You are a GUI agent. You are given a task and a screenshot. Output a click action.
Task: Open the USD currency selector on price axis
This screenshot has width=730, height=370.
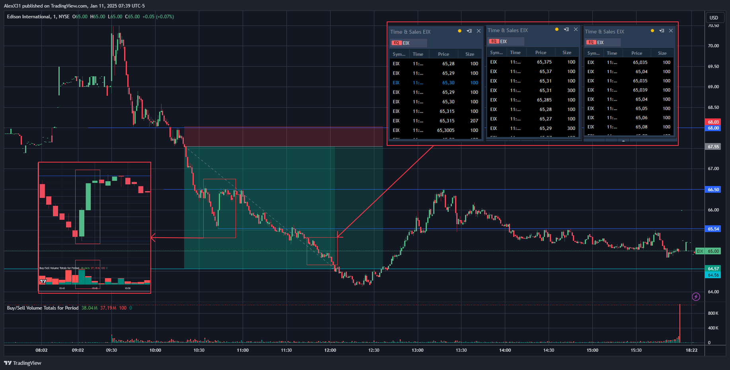[x=714, y=18]
